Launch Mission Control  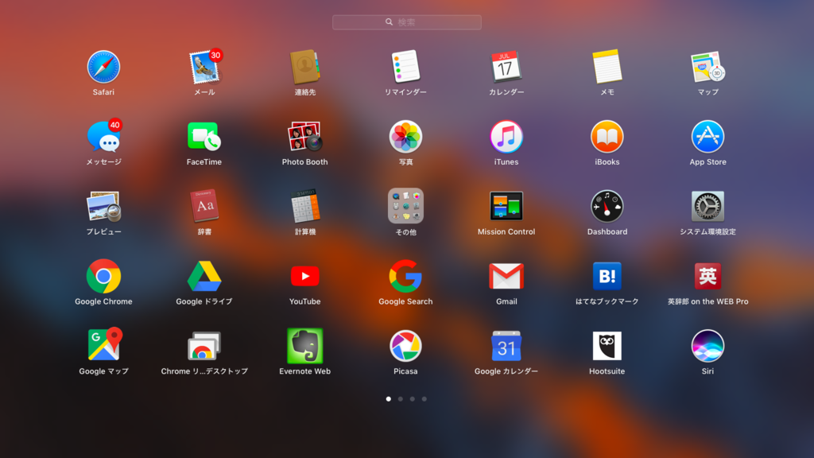pyautogui.click(x=506, y=206)
